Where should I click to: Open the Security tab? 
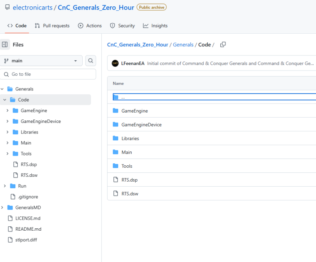click(x=122, y=26)
